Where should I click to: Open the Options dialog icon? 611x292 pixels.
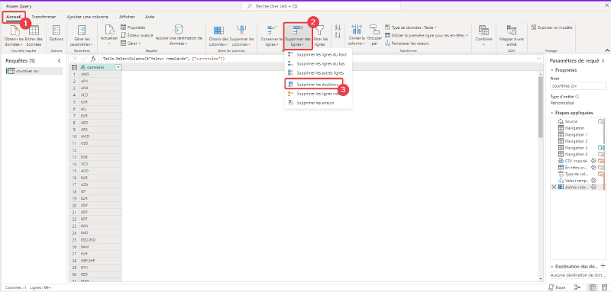(x=56, y=30)
